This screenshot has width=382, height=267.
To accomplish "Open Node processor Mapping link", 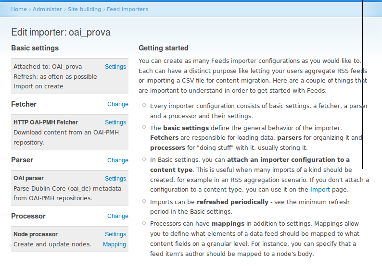I will 115,244.
